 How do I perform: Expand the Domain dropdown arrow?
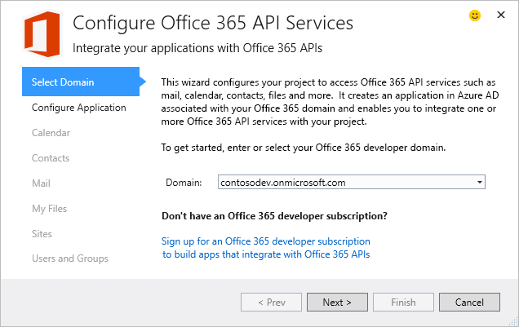(479, 183)
